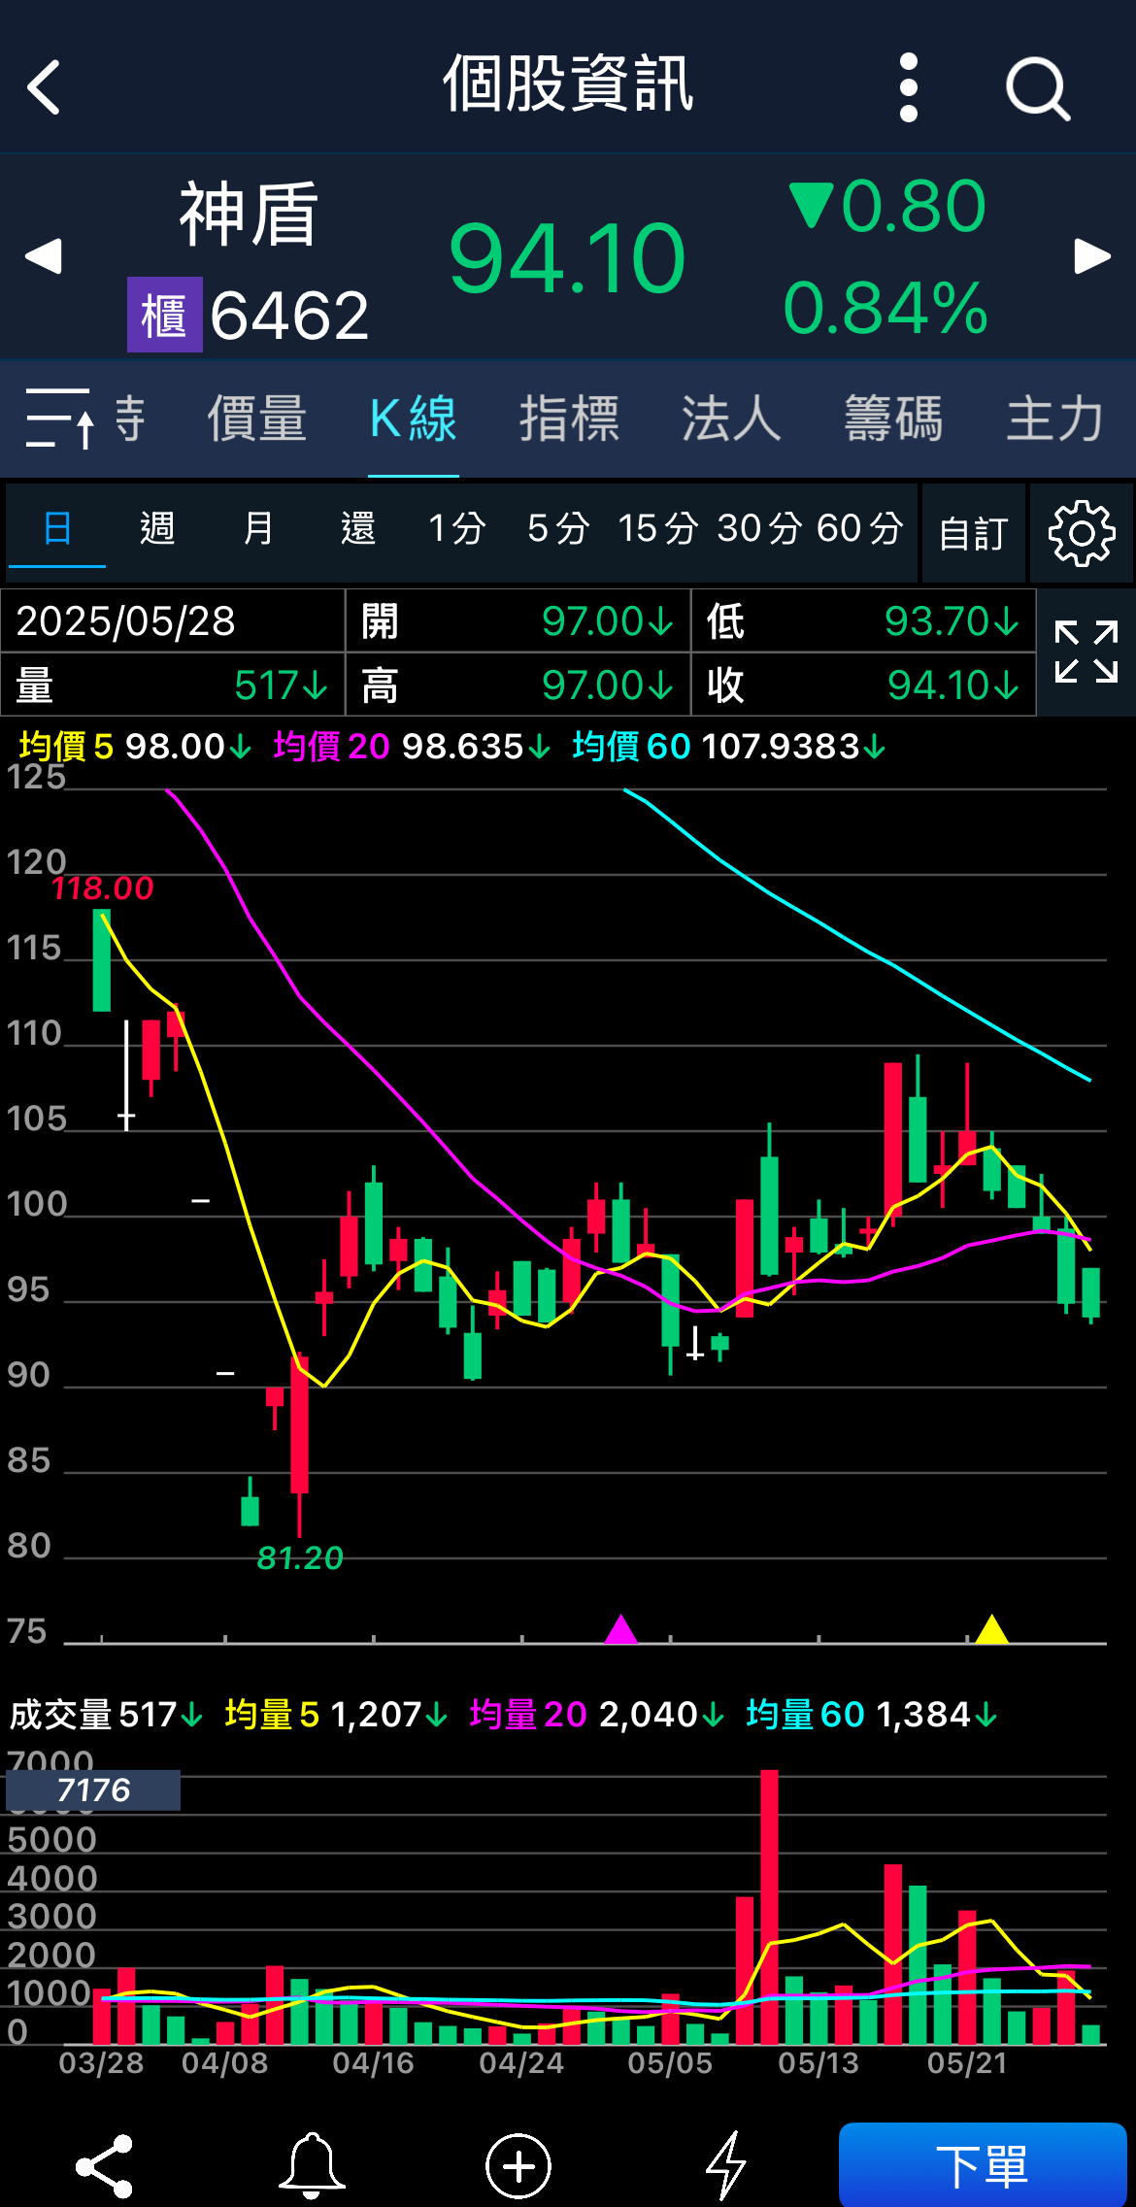Tap the 81.20 low price annotation
Image resolution: width=1136 pixels, height=2207 pixels.
[300, 1557]
